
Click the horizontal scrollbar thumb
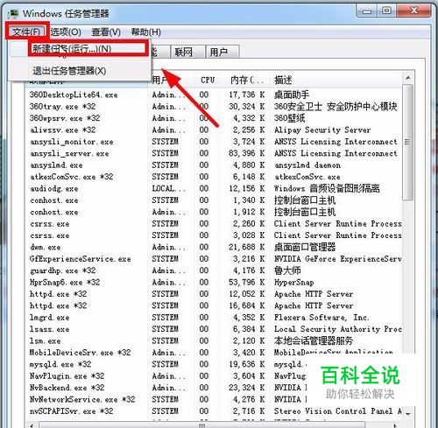pos(201,425)
